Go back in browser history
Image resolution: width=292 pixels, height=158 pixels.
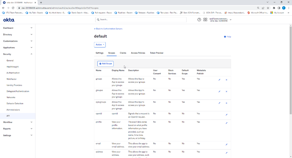(3, 8)
